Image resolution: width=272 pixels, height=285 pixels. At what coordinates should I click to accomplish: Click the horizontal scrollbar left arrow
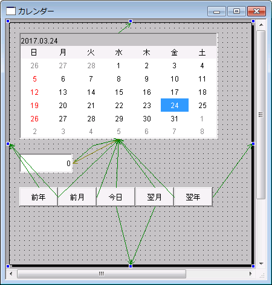point(11,274)
